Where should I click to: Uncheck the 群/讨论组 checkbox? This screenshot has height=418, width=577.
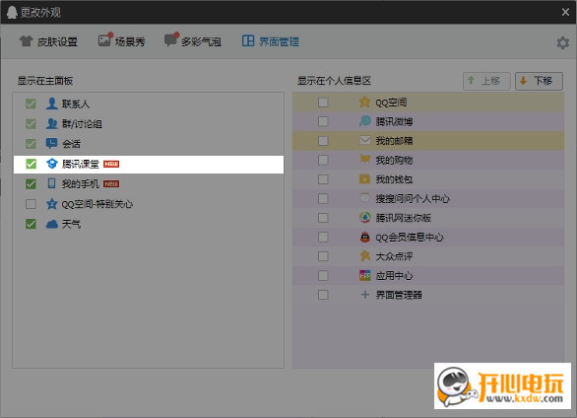pyautogui.click(x=31, y=124)
